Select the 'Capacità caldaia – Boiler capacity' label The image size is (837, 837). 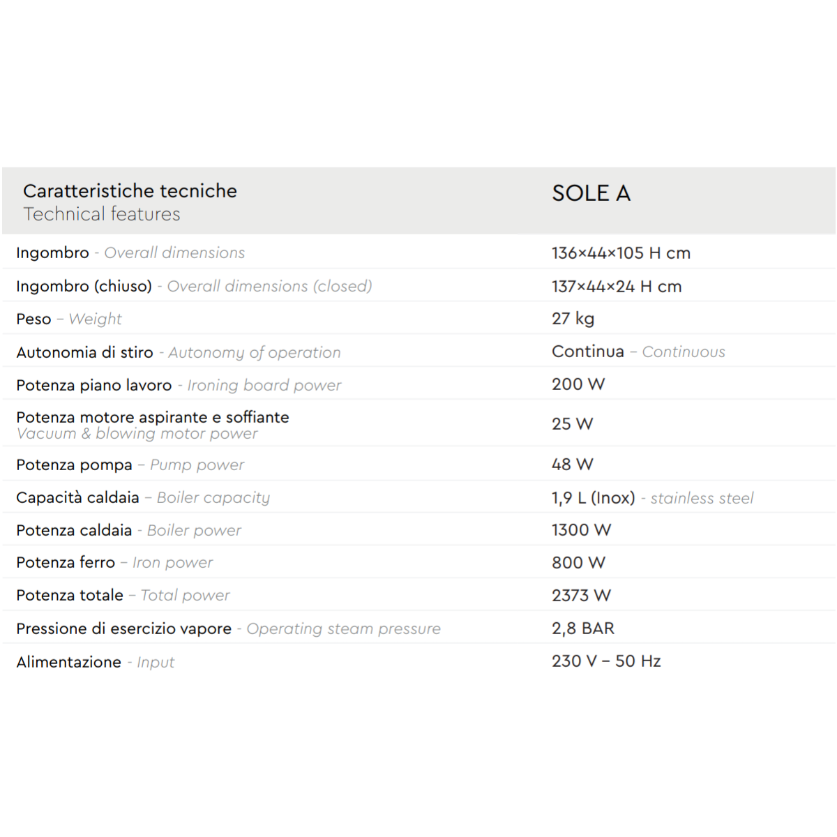coord(142,497)
